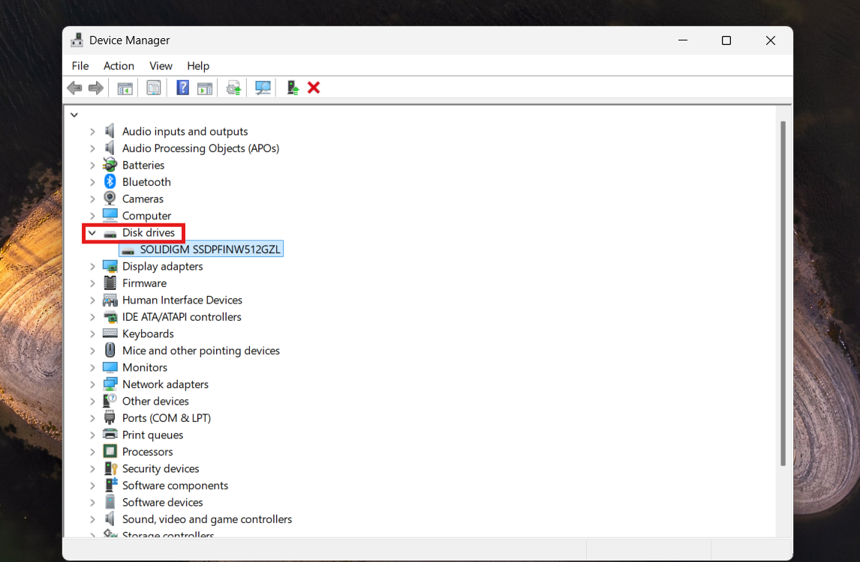Select the Bluetooth category
This screenshot has width=860, height=562.
click(x=146, y=181)
